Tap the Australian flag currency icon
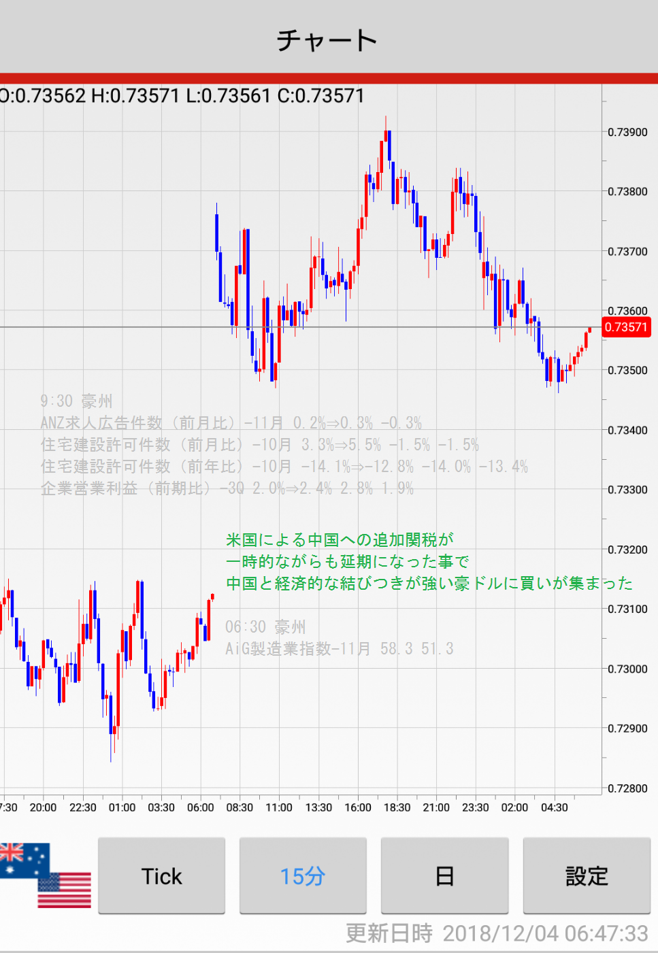 point(23,860)
